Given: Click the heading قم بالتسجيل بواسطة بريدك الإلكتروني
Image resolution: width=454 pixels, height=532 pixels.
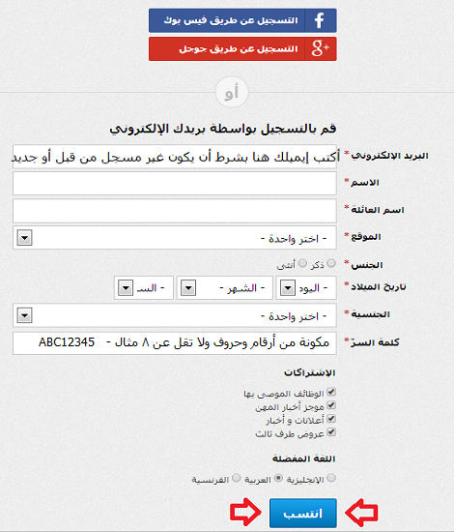Looking at the screenshot, I should 222,130.
